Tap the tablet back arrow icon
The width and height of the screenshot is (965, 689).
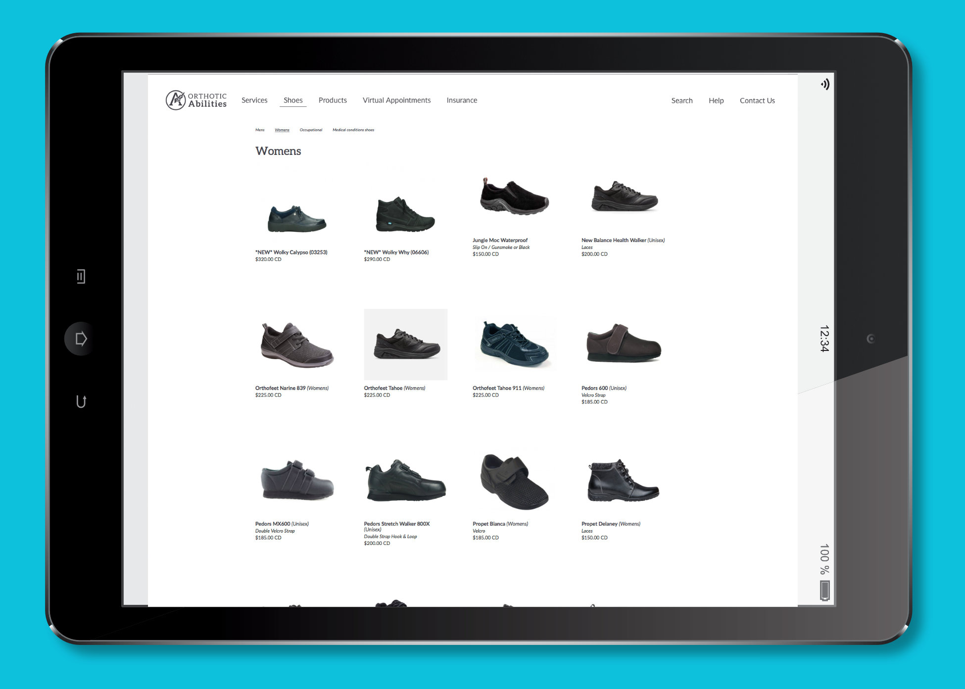pyautogui.click(x=81, y=401)
